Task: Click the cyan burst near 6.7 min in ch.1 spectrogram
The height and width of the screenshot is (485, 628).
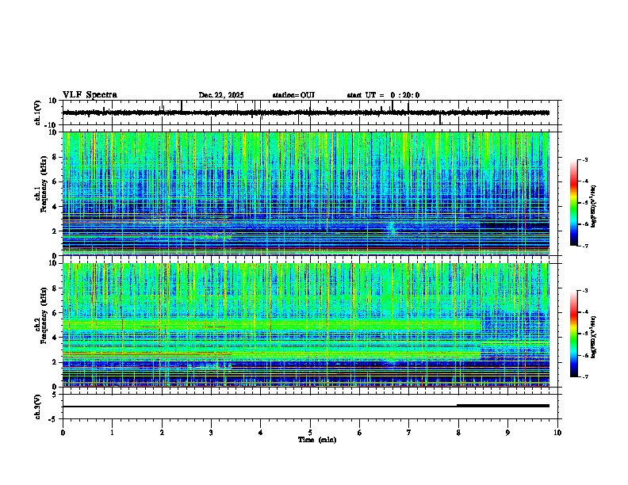Action: pos(392,228)
